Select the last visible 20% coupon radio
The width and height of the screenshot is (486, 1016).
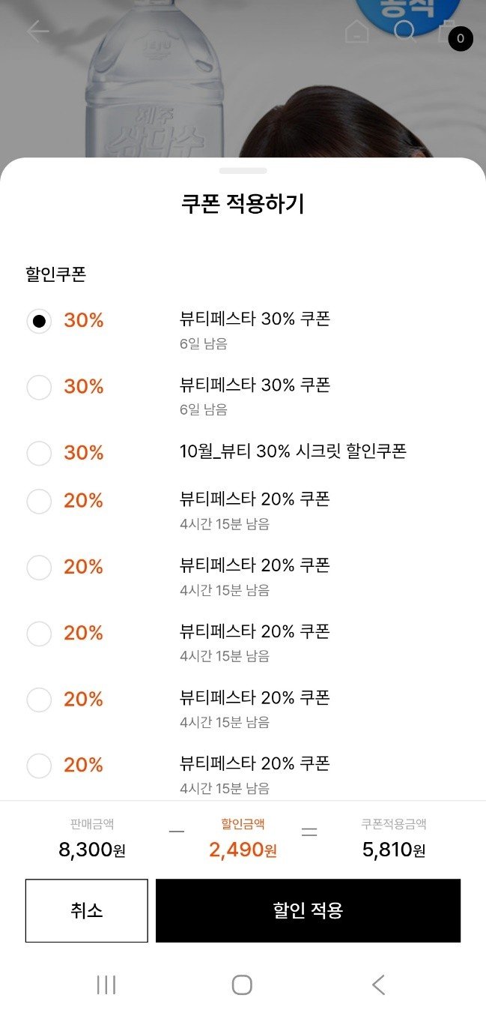(39, 766)
